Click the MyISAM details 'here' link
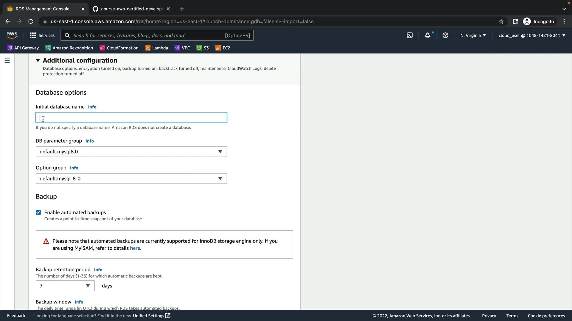The image size is (572, 321). point(135,248)
